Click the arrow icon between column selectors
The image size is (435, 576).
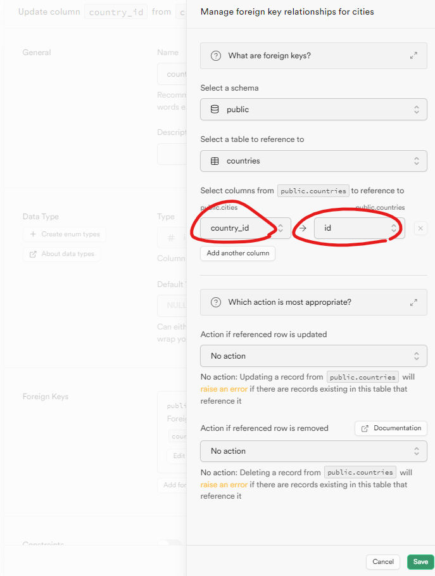[303, 228]
